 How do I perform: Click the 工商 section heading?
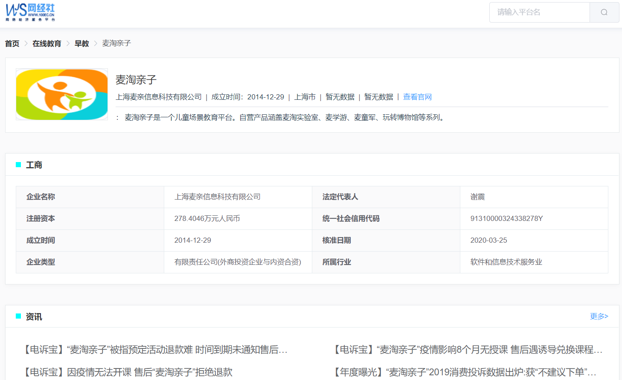pos(34,165)
